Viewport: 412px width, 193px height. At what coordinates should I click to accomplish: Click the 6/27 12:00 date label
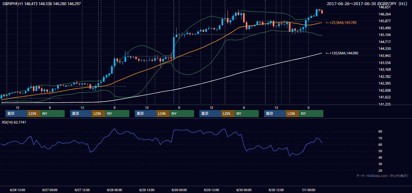point(82,190)
